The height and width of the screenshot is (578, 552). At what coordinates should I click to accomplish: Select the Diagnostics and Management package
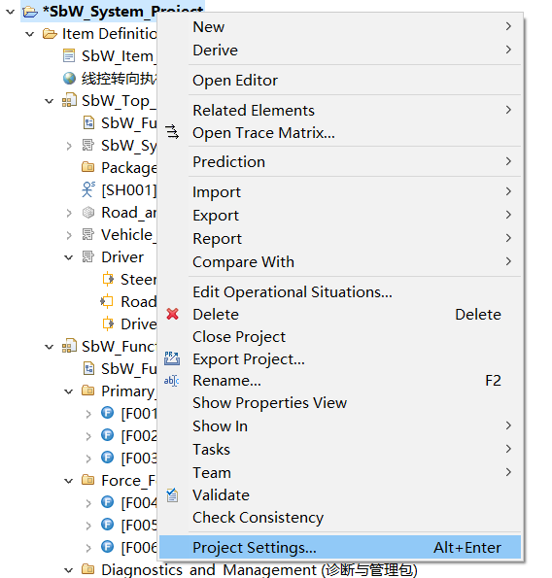point(259,570)
